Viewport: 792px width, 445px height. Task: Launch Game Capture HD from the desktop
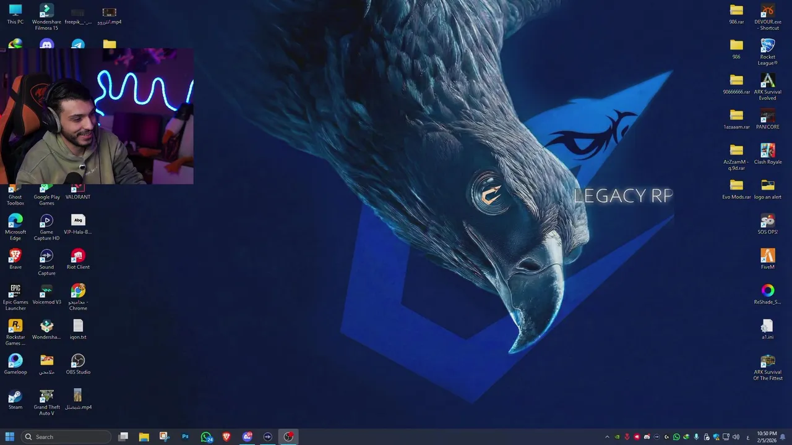coord(46,227)
